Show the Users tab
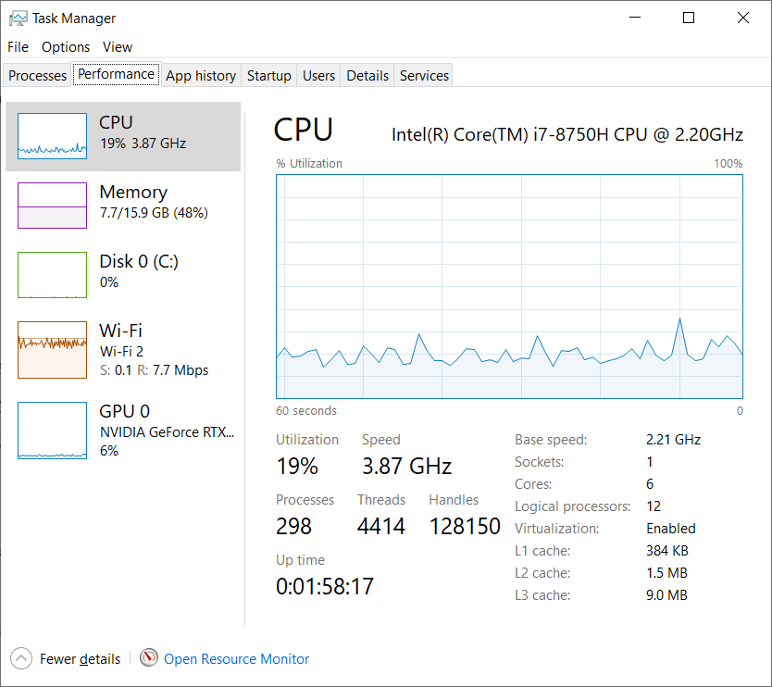 (x=318, y=75)
